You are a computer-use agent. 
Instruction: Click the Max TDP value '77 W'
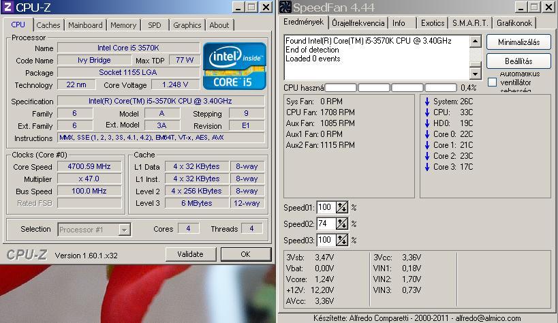[x=185, y=60]
